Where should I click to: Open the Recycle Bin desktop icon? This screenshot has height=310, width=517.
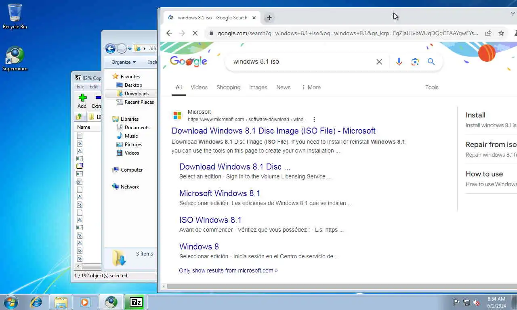(x=15, y=16)
